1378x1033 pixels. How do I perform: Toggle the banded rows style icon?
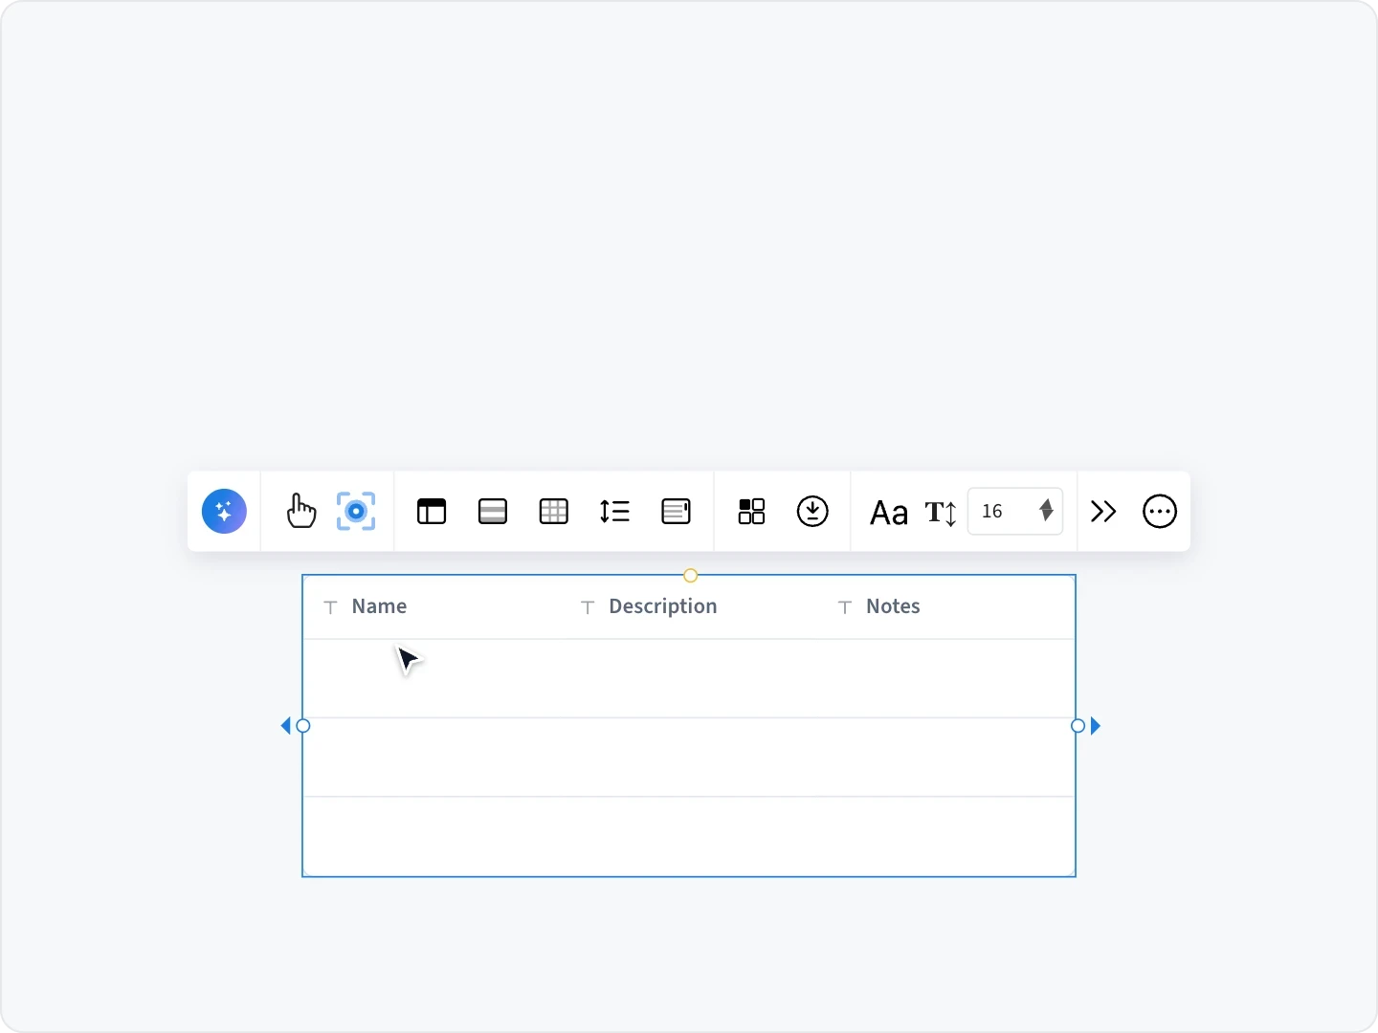click(x=493, y=512)
